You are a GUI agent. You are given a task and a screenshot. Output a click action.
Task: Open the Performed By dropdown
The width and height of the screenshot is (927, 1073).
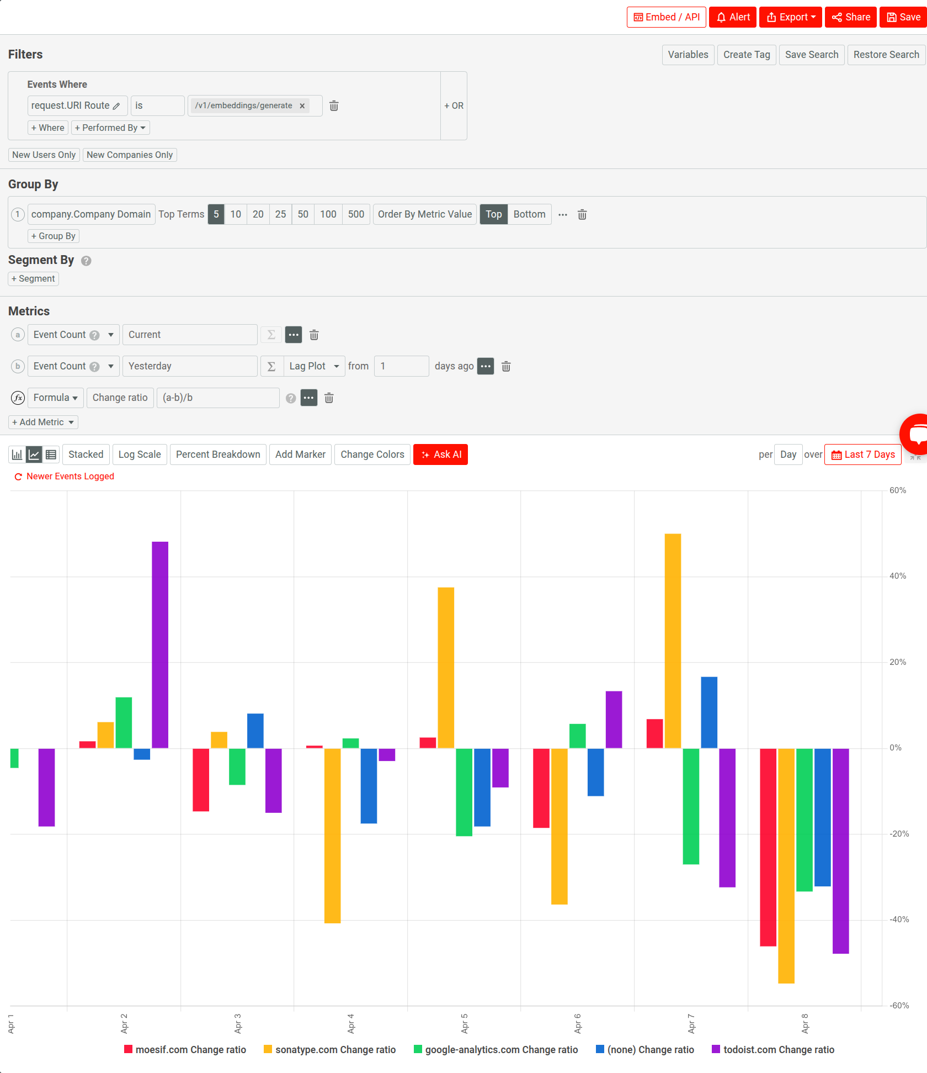pos(110,127)
